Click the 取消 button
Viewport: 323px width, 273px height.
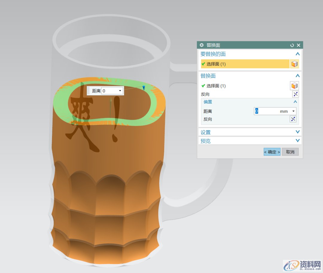tap(290, 152)
